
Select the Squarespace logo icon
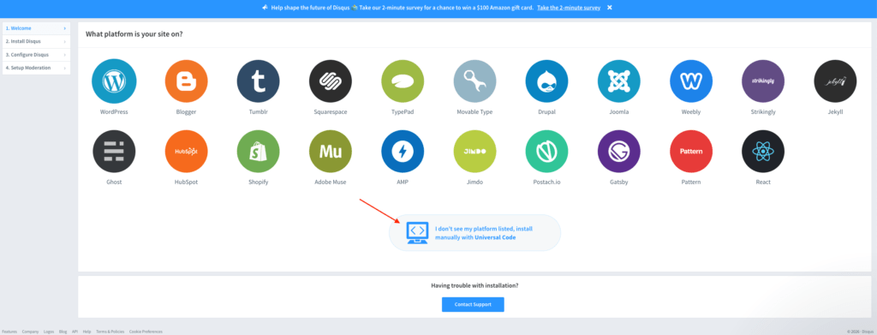pyautogui.click(x=331, y=81)
